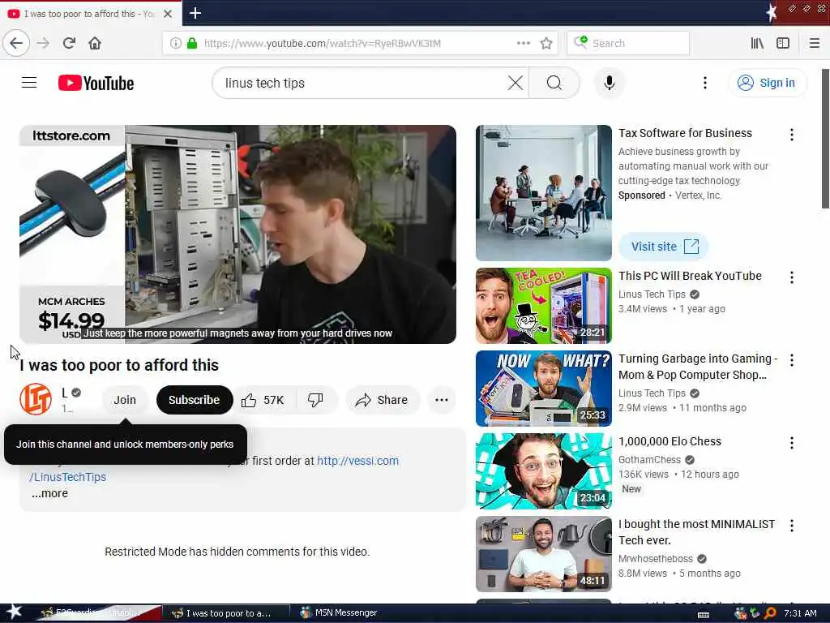Click the Visit site button
The width and height of the screenshot is (830, 623).
coord(664,247)
